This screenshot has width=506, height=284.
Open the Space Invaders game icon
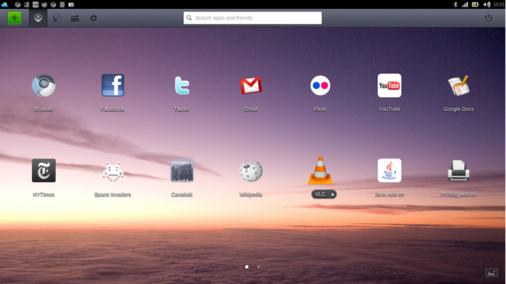(x=112, y=172)
